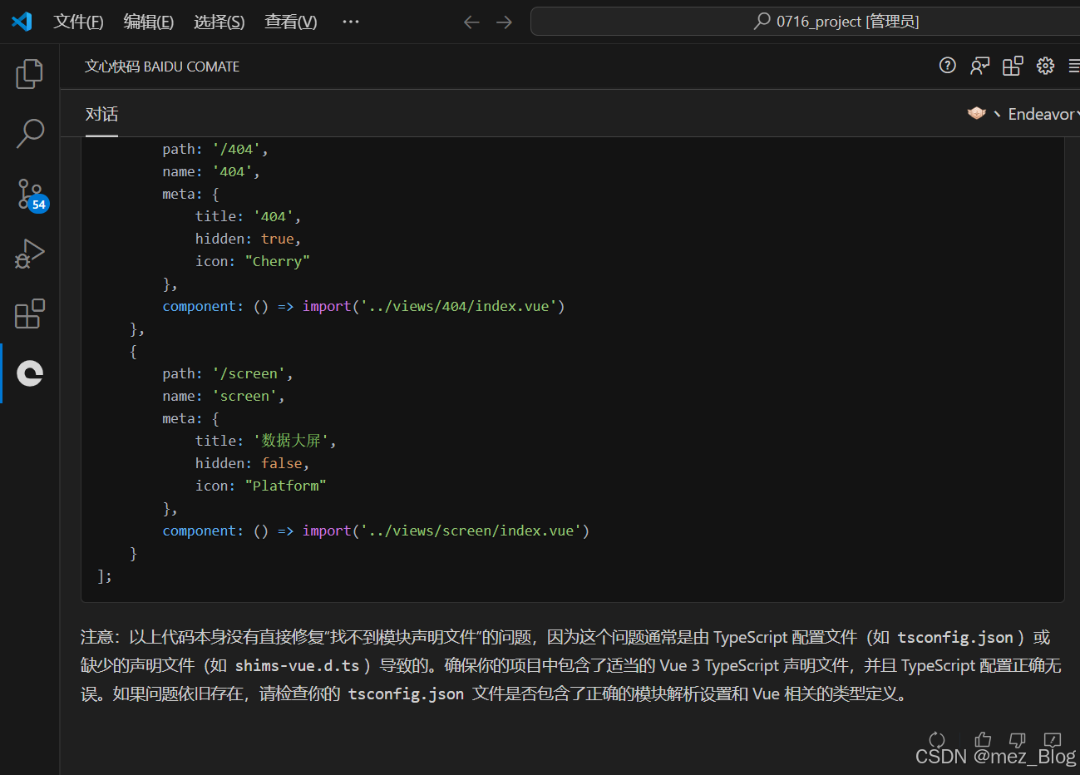Click shims-vue.d.ts inline code text

pyautogui.click(x=298, y=665)
